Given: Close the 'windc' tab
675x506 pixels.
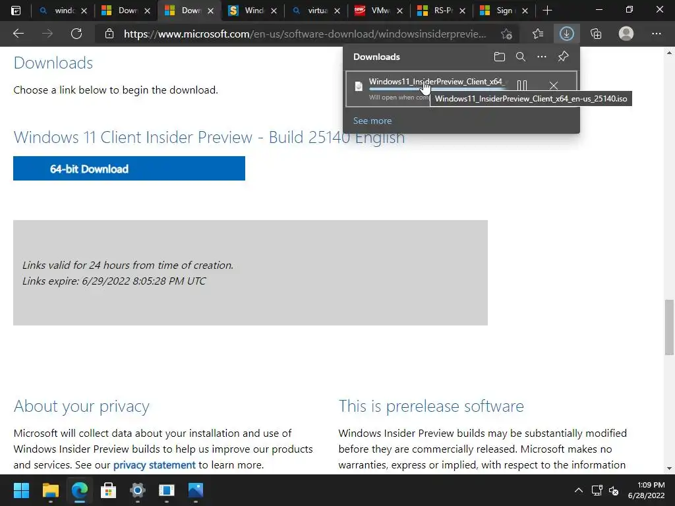Looking at the screenshot, I should click(x=84, y=11).
